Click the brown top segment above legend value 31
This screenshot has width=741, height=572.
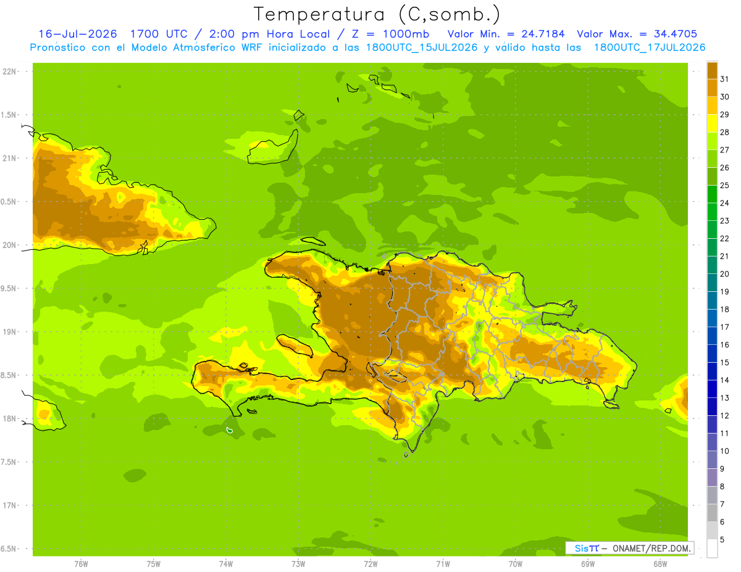(x=712, y=70)
